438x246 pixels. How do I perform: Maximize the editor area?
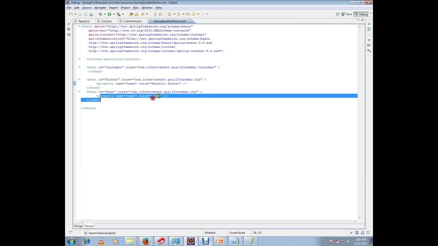click(x=362, y=20)
